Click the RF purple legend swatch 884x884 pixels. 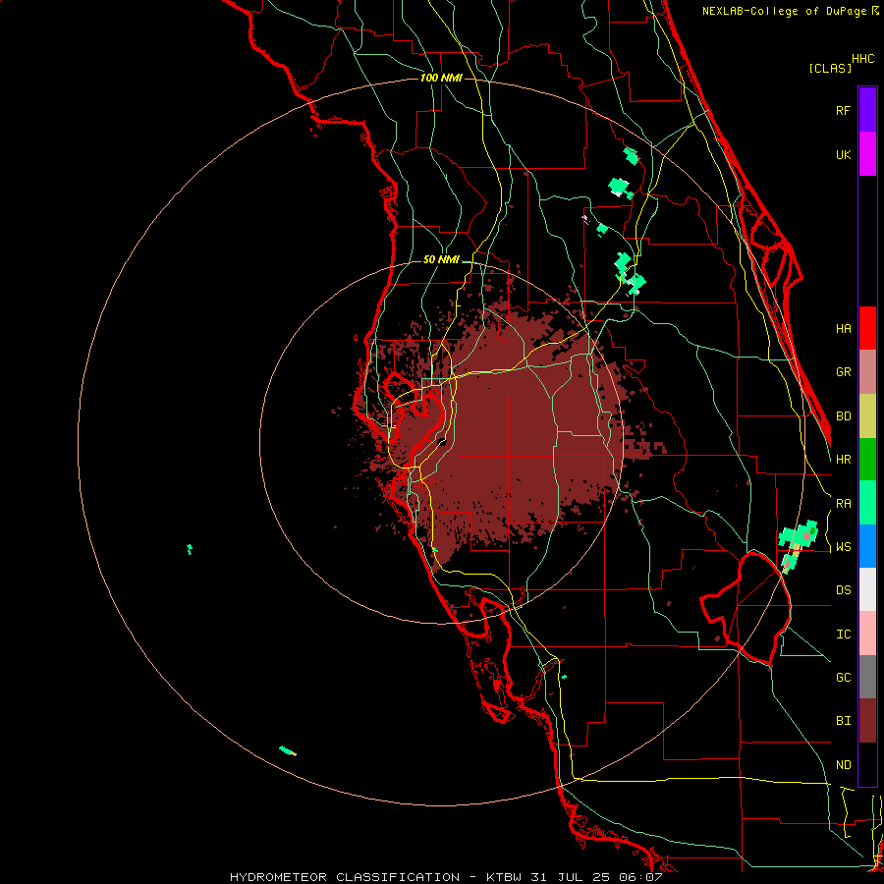pyautogui.click(x=867, y=110)
